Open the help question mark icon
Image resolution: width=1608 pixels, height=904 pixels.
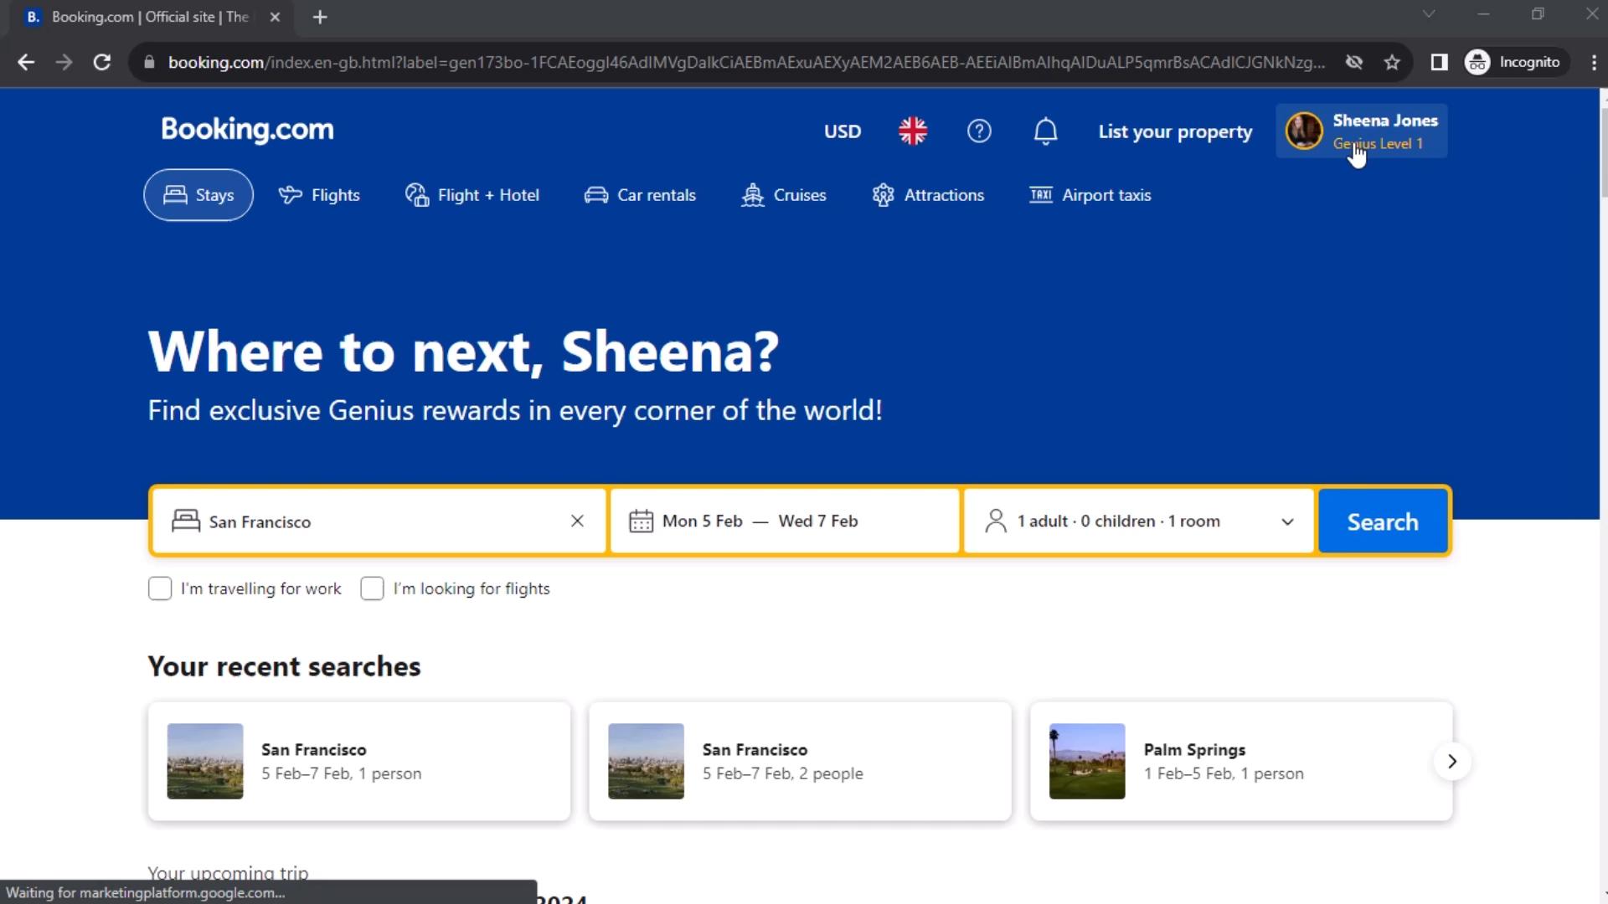(980, 131)
